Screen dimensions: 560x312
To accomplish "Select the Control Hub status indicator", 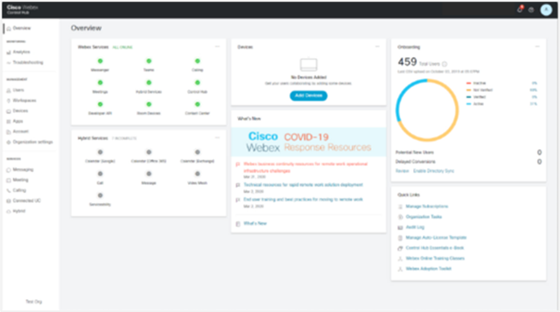I will (198, 83).
